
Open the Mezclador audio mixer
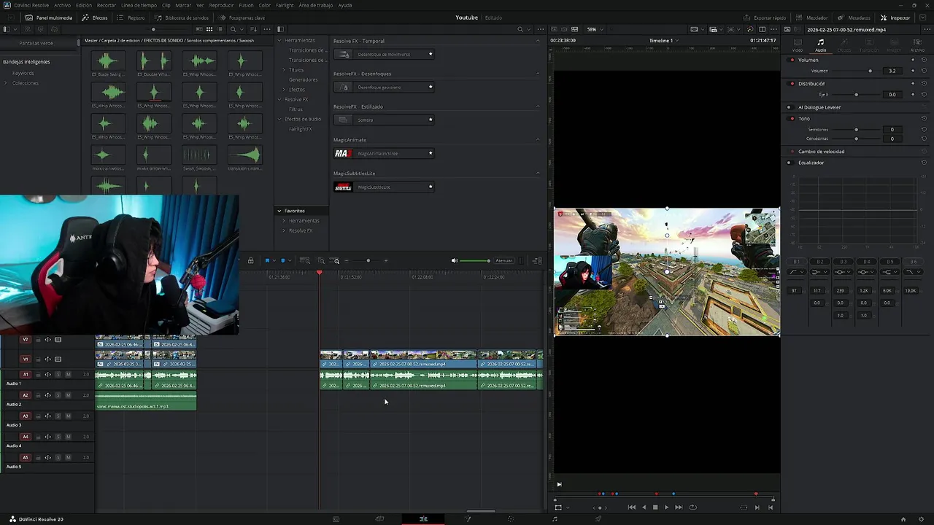point(812,17)
